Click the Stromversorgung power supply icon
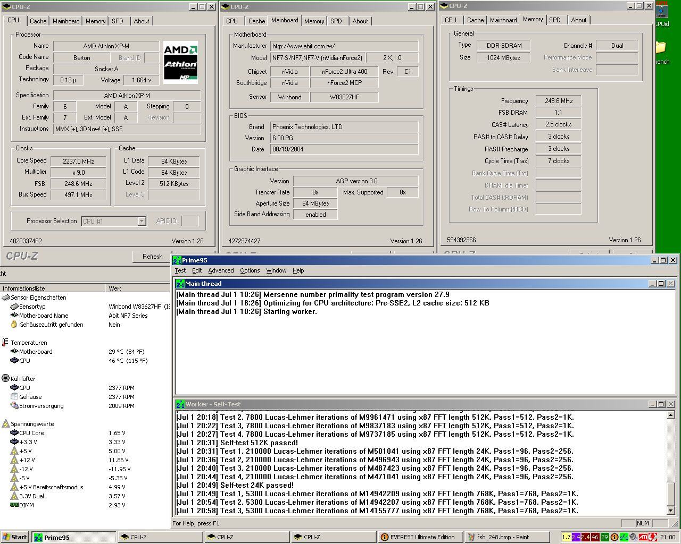Viewport: 681px width, 544px height. coord(14,406)
